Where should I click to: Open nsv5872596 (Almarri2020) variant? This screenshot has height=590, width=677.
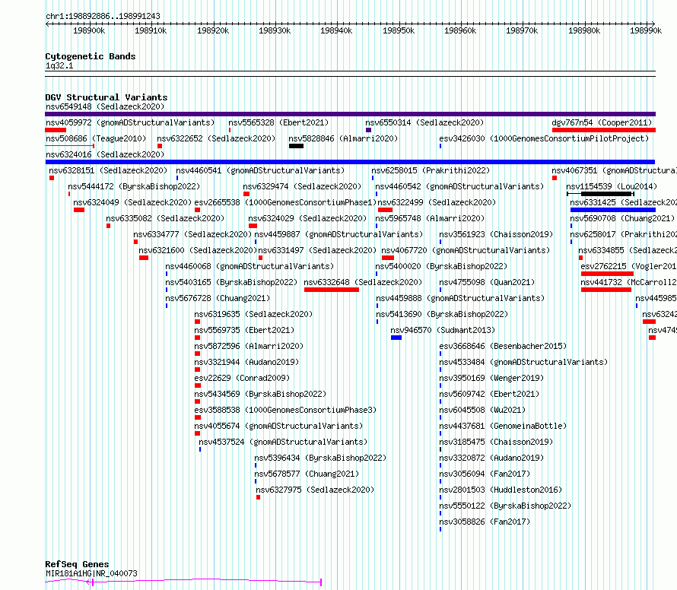point(249,346)
